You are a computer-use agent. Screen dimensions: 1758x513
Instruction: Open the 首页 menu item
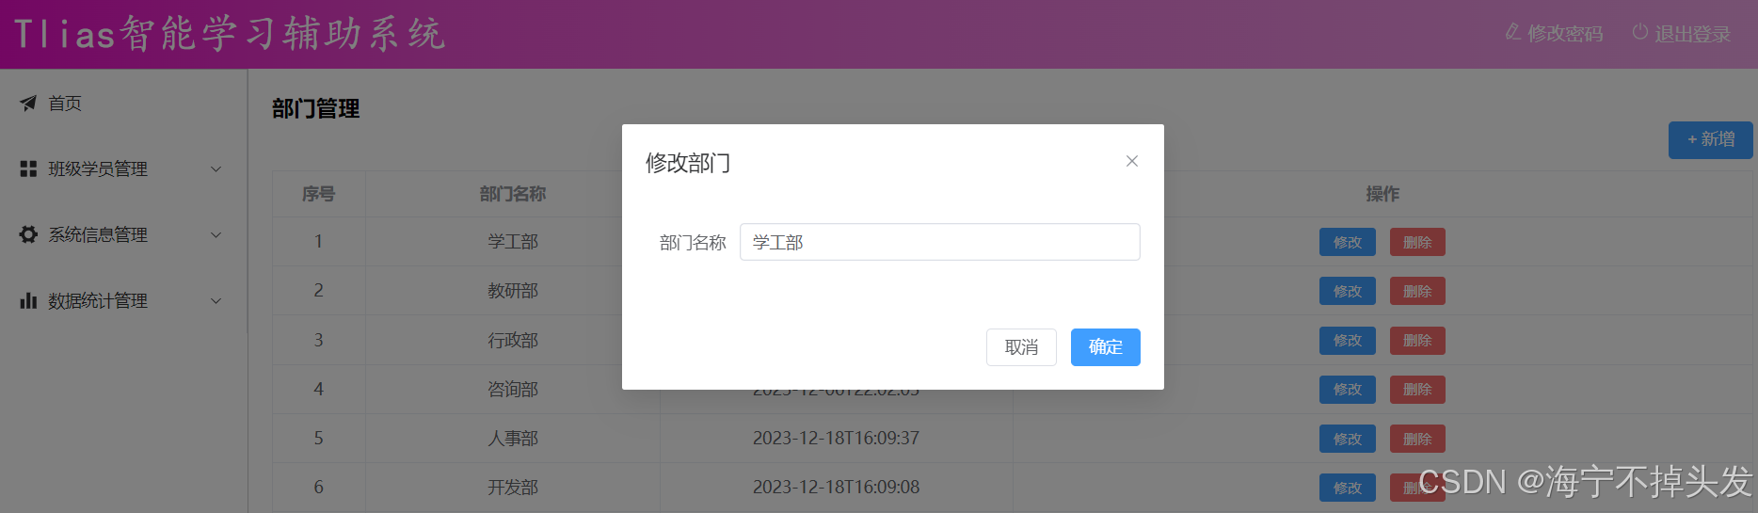coord(123,103)
